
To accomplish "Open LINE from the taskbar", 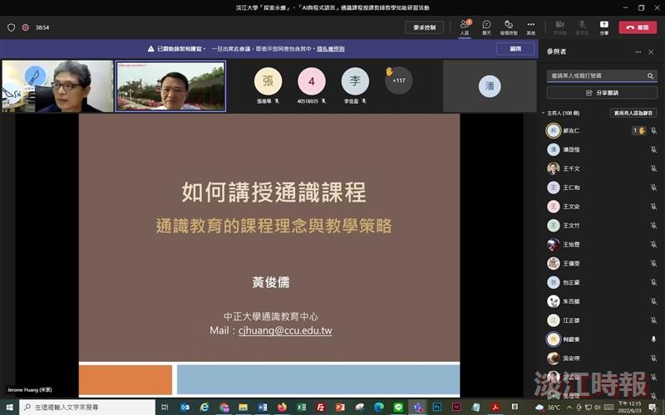I will pos(398,407).
